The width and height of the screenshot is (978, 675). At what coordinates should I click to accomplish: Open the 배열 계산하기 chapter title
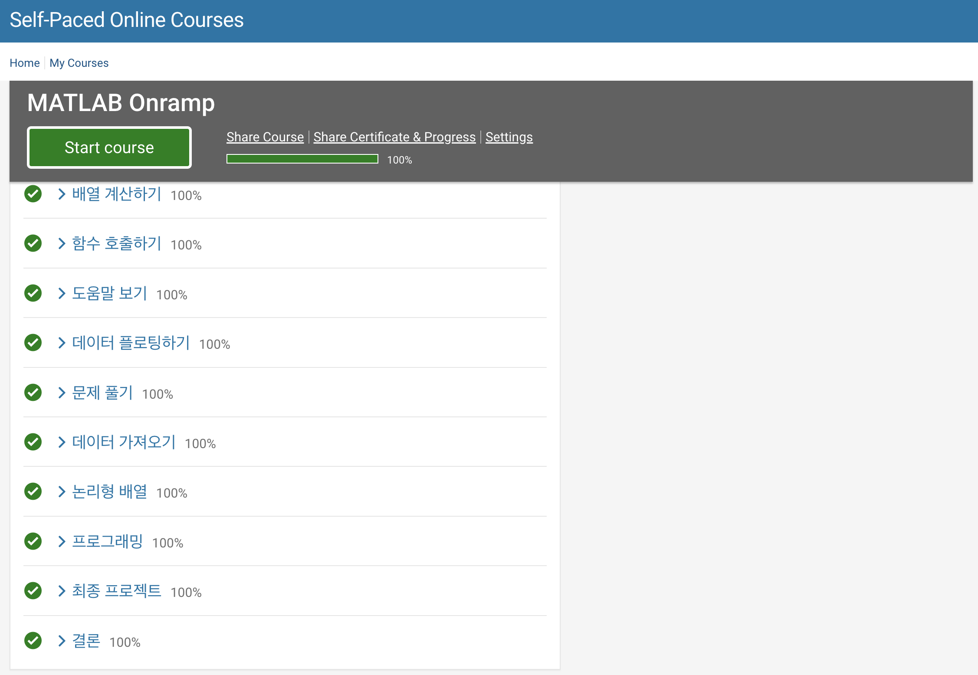click(x=117, y=194)
